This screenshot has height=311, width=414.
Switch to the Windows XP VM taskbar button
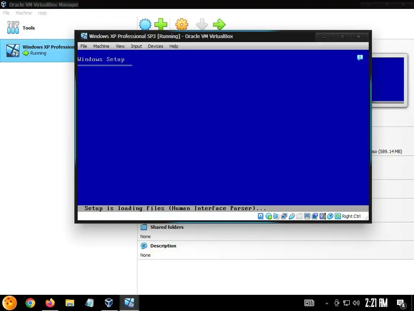(129, 303)
